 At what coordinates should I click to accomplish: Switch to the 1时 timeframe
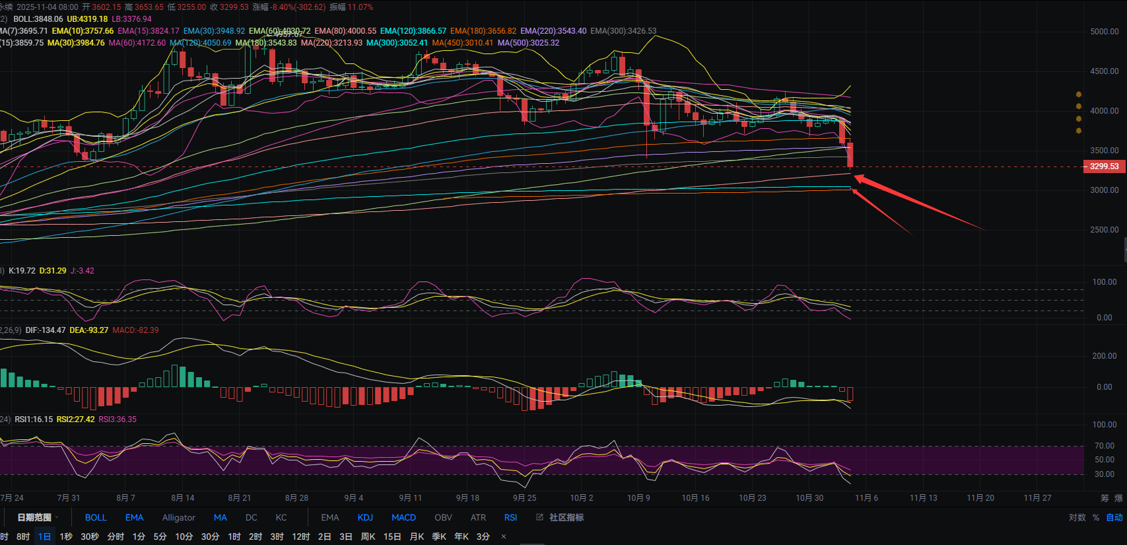[234, 536]
